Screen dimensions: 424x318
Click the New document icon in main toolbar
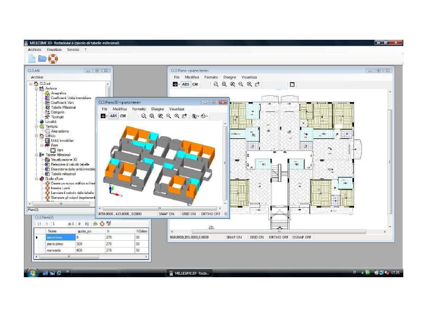tap(32, 58)
